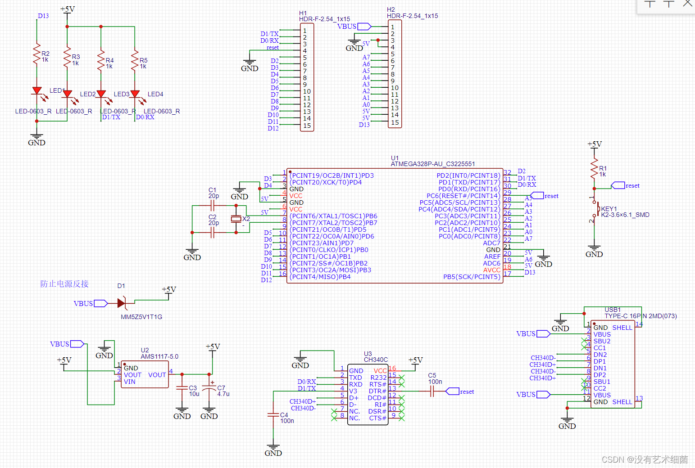Click the C4 100n capacitor symbol
The width and height of the screenshot is (695, 468).
[273, 415]
